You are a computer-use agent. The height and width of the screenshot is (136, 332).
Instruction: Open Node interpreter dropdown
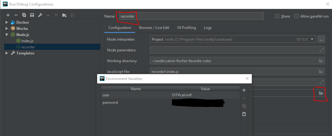(312, 39)
